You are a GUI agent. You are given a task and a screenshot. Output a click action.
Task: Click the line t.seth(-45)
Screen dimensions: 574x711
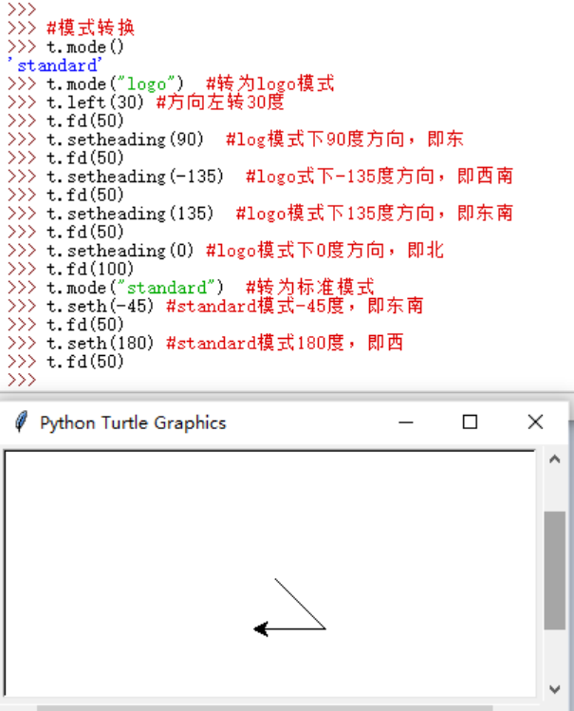[x=101, y=307]
